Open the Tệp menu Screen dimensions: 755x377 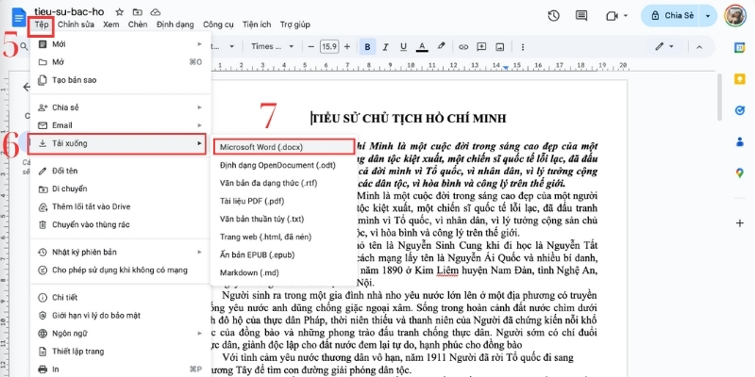[x=42, y=25]
